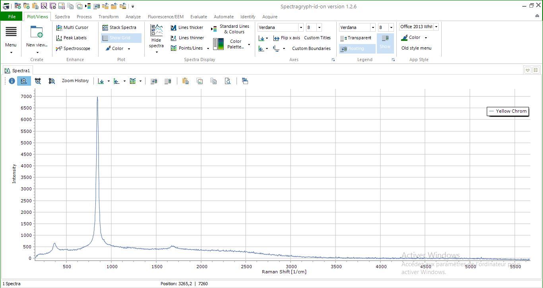This screenshot has height=288, width=543.
Task: Open the Color Palette selector
Action: pos(232,44)
